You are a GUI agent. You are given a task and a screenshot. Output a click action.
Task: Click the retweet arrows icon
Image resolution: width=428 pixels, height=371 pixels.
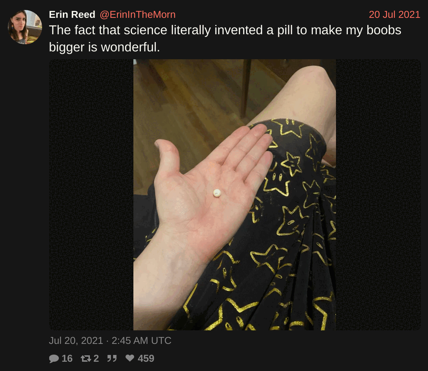click(86, 359)
